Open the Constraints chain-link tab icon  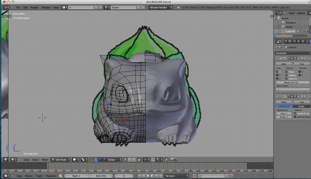point(307,42)
